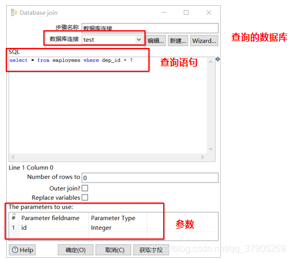Select the 'id' parameter fieldname cell
The height and width of the screenshot is (259, 291).
[x=54, y=228]
